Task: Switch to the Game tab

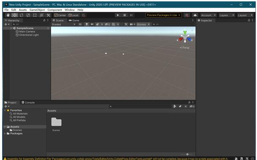Action: pos(74,20)
